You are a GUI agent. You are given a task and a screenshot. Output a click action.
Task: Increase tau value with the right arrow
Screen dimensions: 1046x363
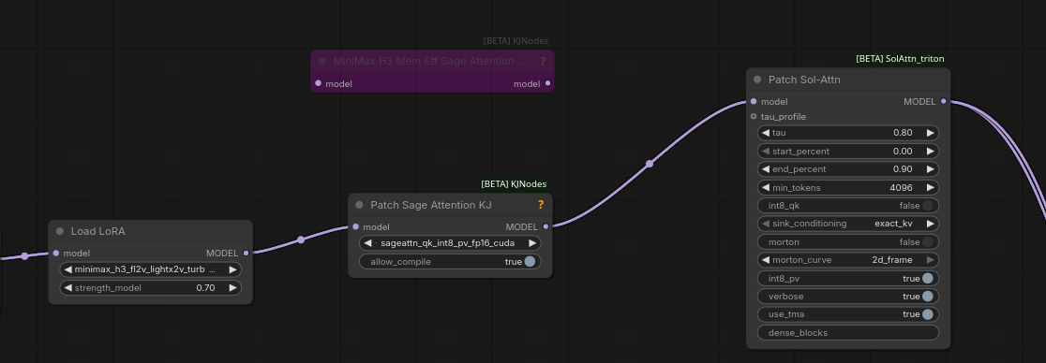click(x=930, y=133)
